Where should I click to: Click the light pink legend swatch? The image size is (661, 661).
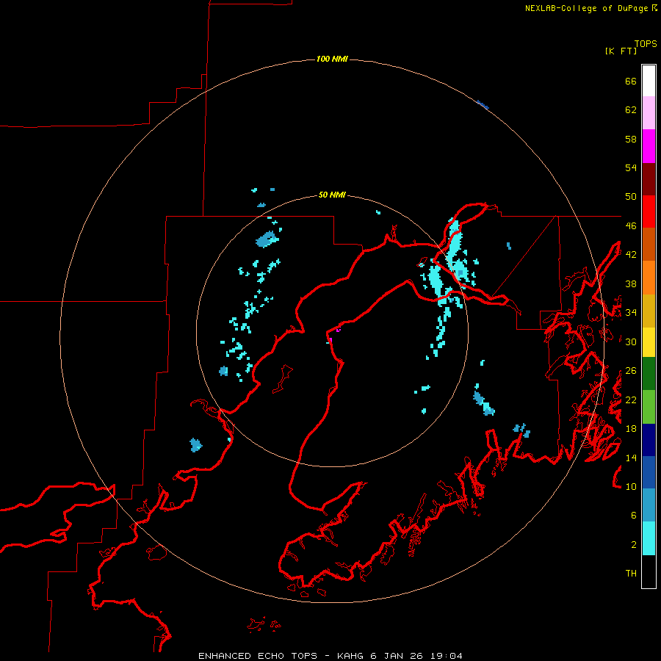(649, 112)
